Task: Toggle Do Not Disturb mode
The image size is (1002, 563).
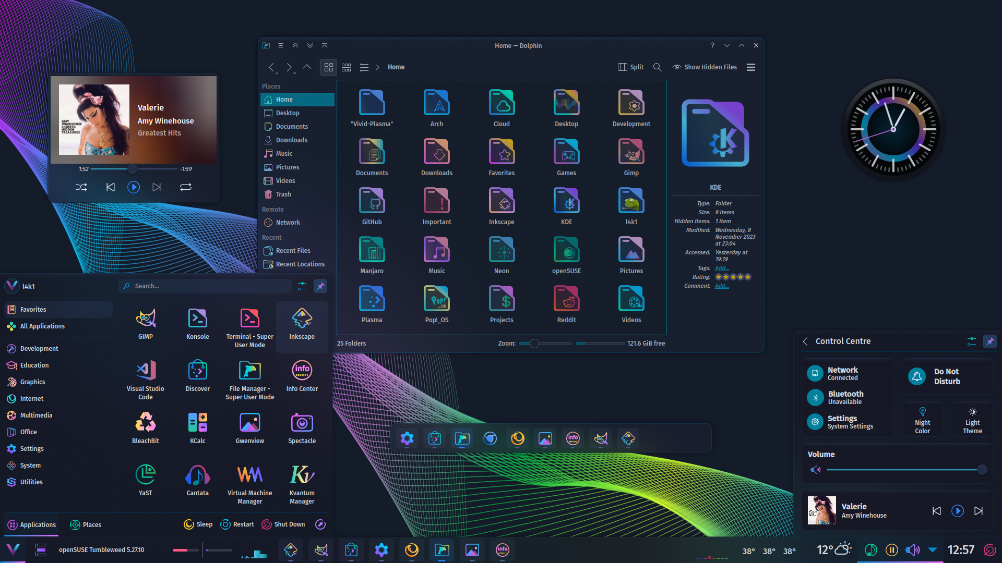Action: coord(948,376)
